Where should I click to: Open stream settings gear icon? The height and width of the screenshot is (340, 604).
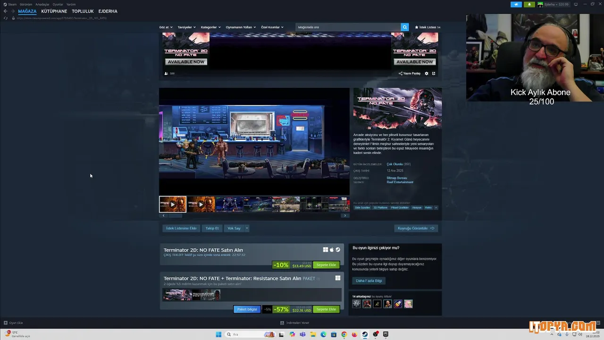[x=427, y=74]
